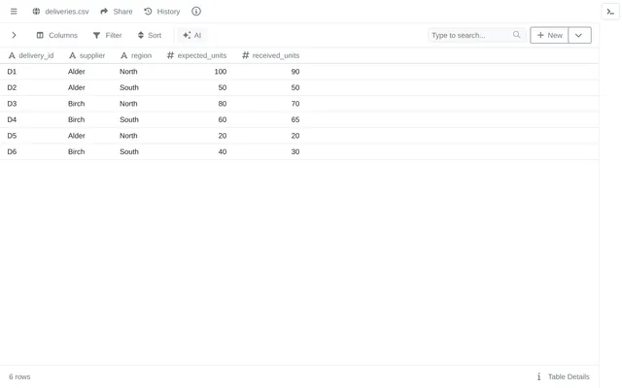The image size is (622, 388).
Task: Select the Birch supplier cell in row D6
Action: 76,151
